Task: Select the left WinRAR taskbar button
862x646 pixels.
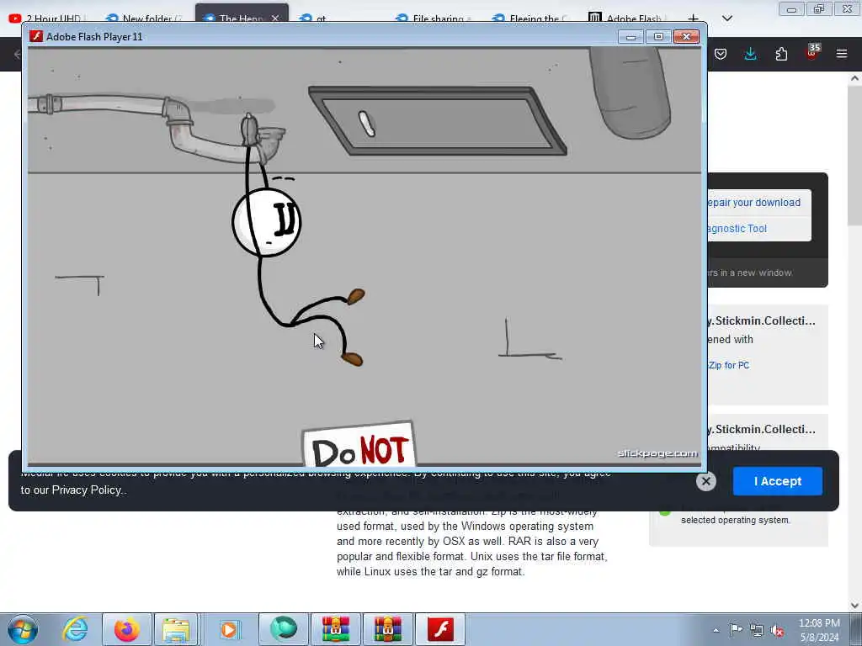Action: pyautogui.click(x=335, y=629)
